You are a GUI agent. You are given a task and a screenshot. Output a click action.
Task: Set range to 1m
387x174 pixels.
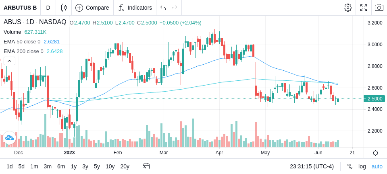click(34, 166)
